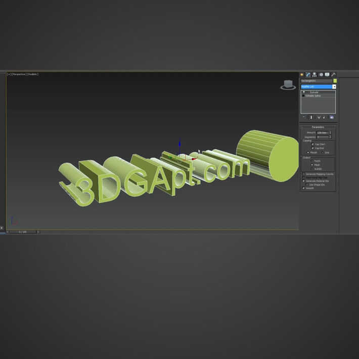The height and width of the screenshot is (359, 359).
Task: Select NURBS output radio button
Action: point(312,169)
